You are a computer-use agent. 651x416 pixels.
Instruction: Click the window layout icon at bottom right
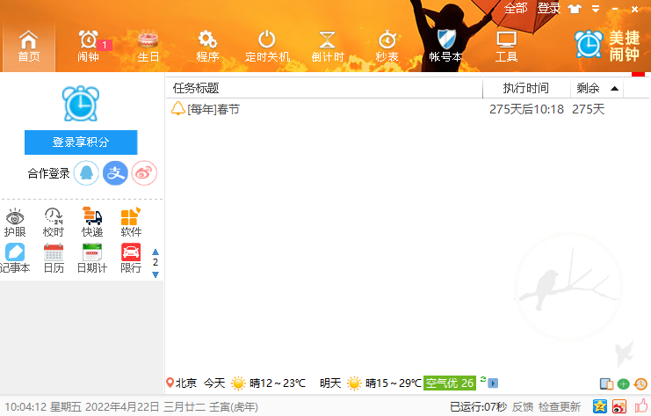click(606, 384)
